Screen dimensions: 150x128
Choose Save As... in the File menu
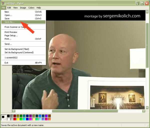[x=23, y=22]
